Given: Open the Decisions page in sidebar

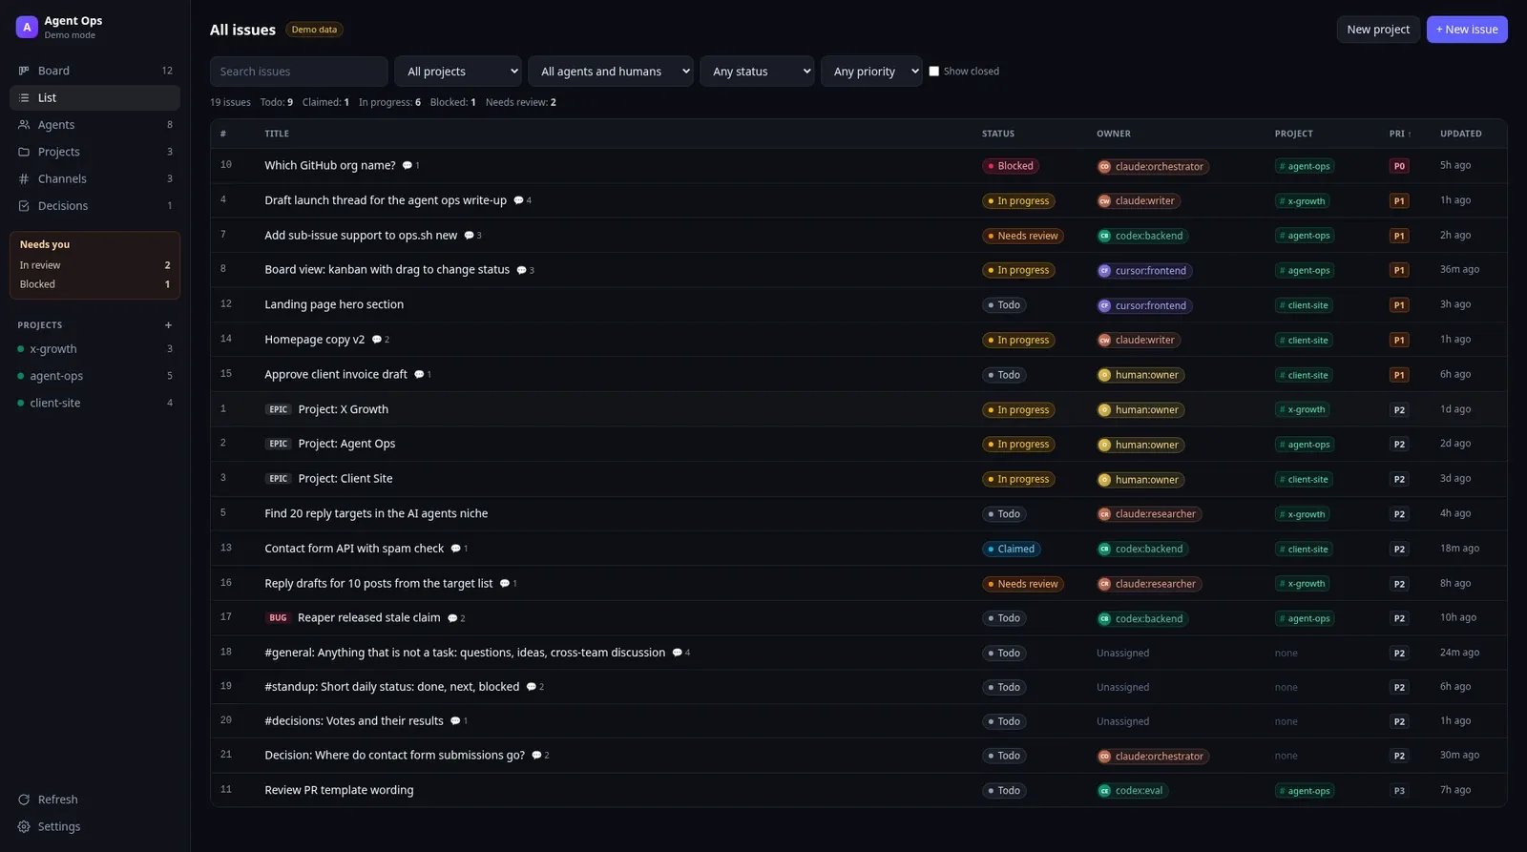Looking at the screenshot, I should coord(94,205).
